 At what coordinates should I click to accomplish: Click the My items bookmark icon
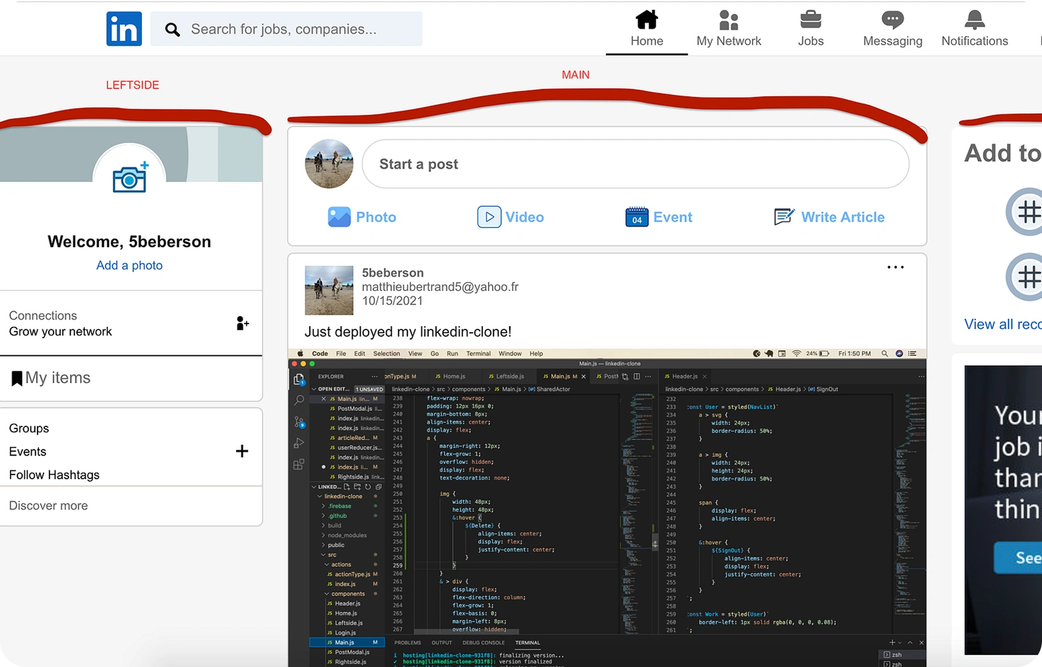[x=16, y=378]
